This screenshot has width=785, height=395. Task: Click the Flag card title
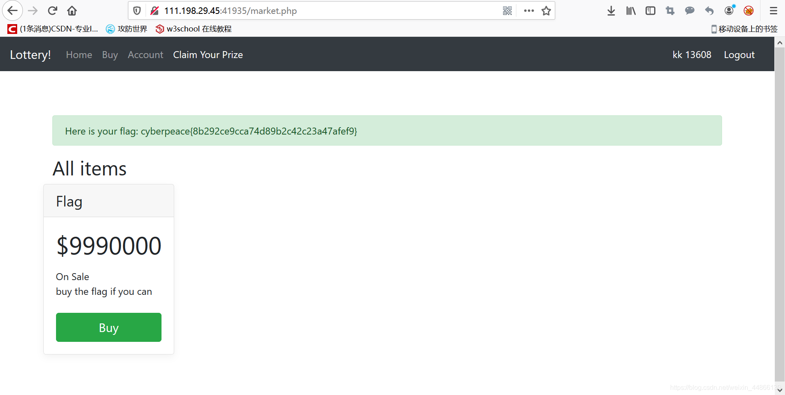69,201
